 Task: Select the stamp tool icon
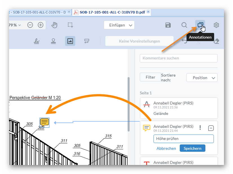tap(53, 41)
